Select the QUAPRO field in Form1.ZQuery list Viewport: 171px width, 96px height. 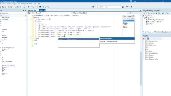click(125, 26)
